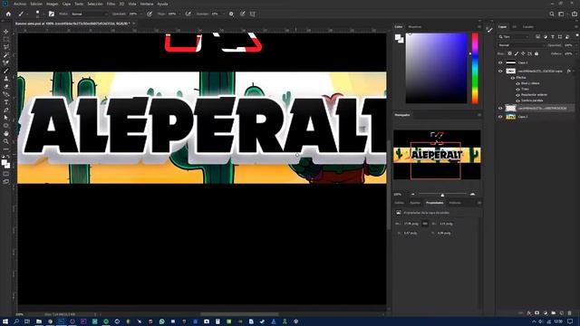Image resolution: width=580 pixels, height=326 pixels.
Task: Adjust the Navigator zoom slider
Action: point(442,195)
